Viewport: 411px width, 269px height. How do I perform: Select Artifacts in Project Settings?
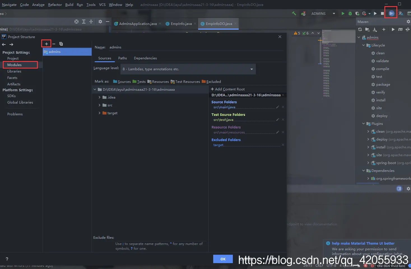(14, 84)
